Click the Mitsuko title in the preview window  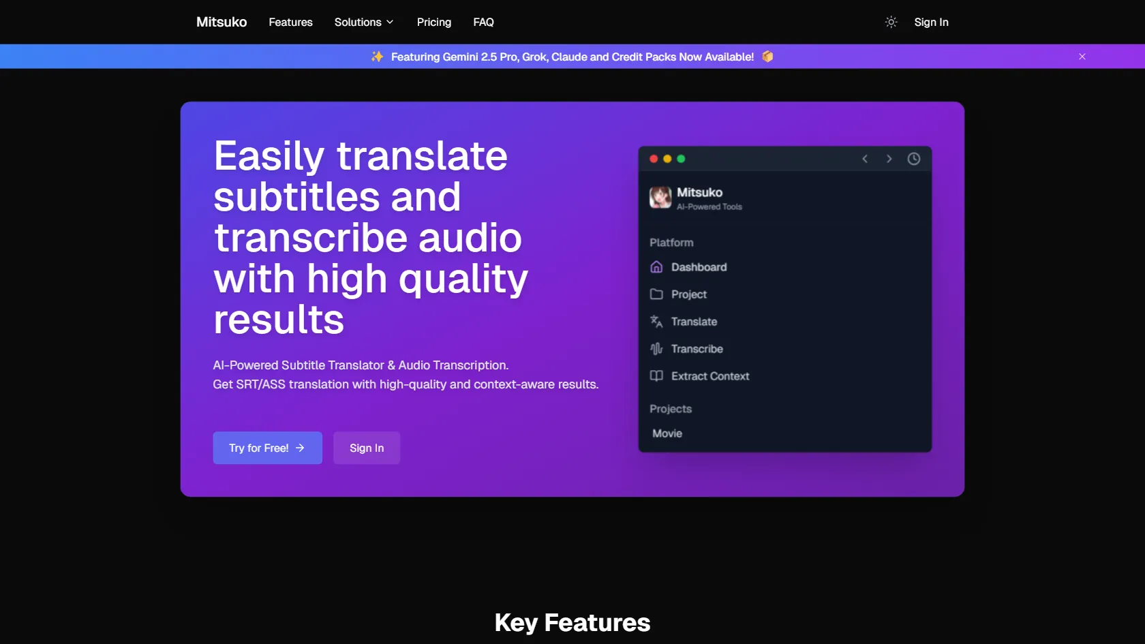tap(700, 192)
